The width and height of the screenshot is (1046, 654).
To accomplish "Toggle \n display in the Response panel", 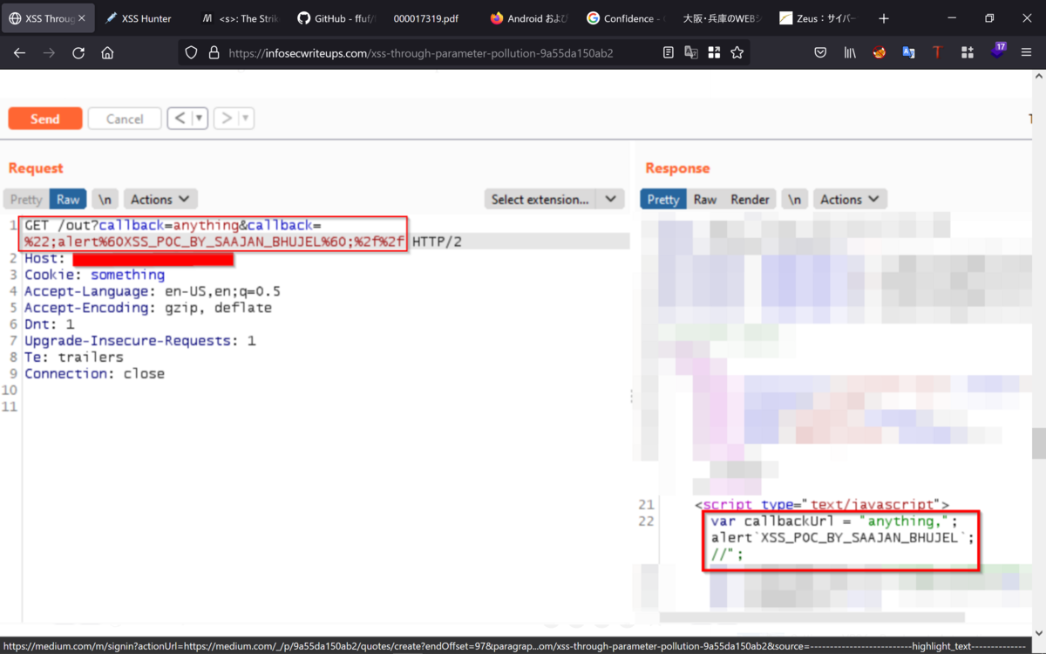I will click(794, 199).
